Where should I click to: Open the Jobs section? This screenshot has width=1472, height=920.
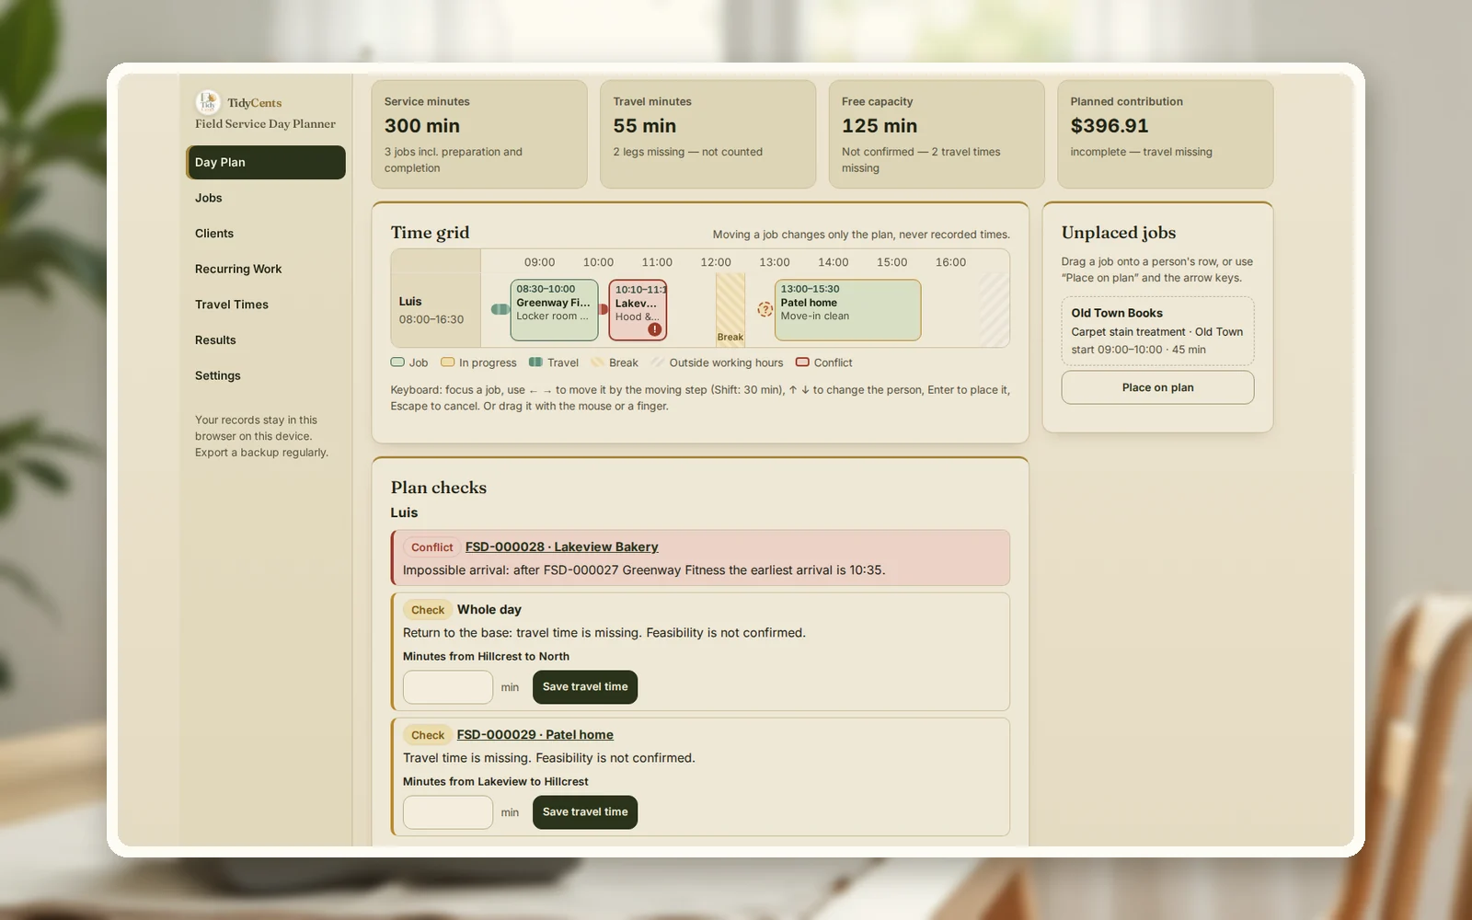266,198
